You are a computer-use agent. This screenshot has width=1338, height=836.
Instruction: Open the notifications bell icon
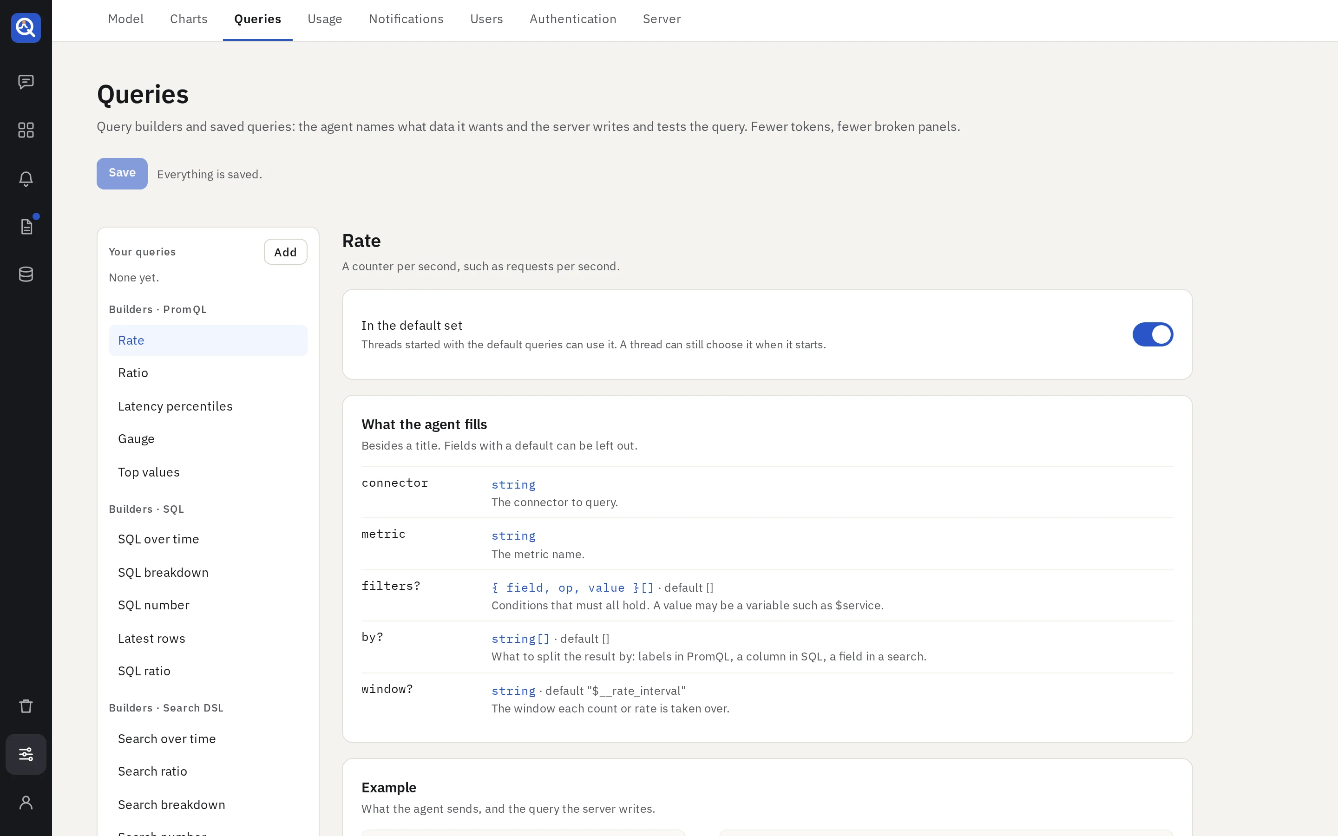click(26, 179)
